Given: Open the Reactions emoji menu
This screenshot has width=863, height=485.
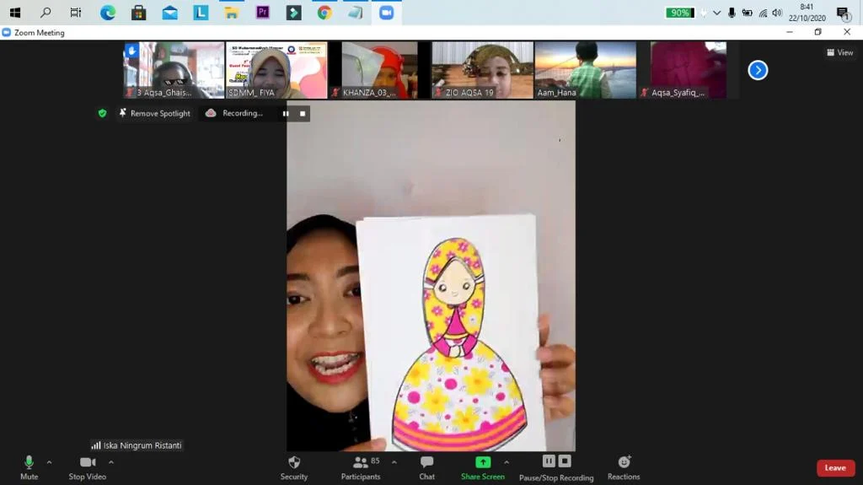Looking at the screenshot, I should click(x=624, y=462).
